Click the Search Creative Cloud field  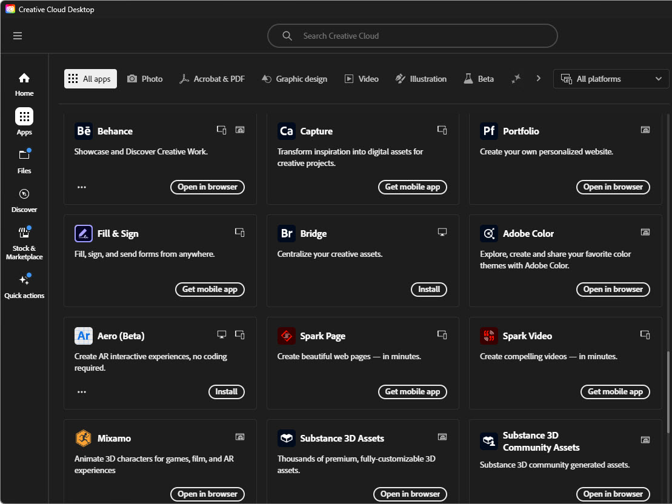(x=413, y=36)
